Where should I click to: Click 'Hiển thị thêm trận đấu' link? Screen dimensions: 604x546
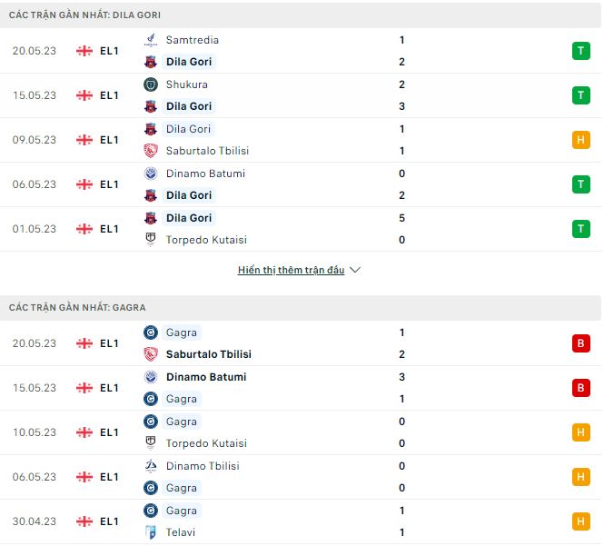(291, 271)
